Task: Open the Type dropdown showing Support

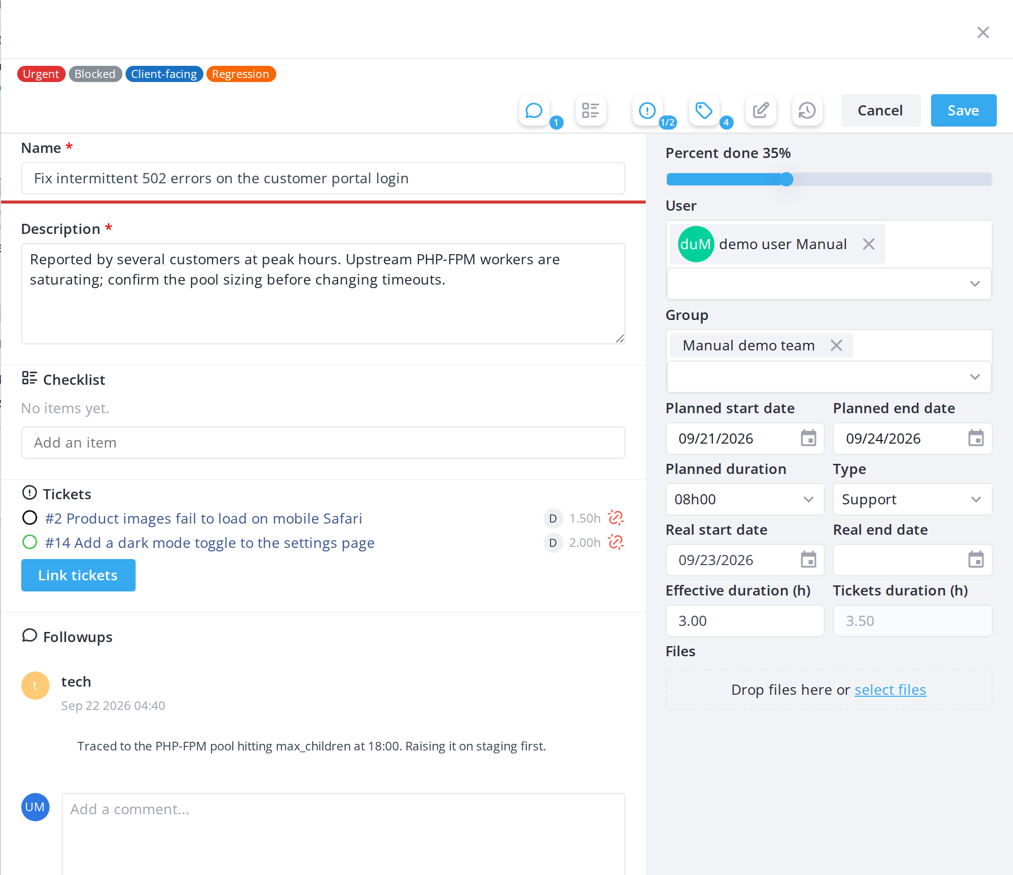Action: click(912, 499)
